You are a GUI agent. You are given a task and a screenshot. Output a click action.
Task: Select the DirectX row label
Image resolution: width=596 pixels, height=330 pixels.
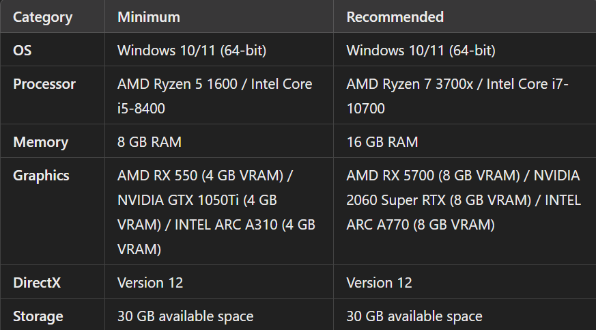pyautogui.click(x=37, y=283)
